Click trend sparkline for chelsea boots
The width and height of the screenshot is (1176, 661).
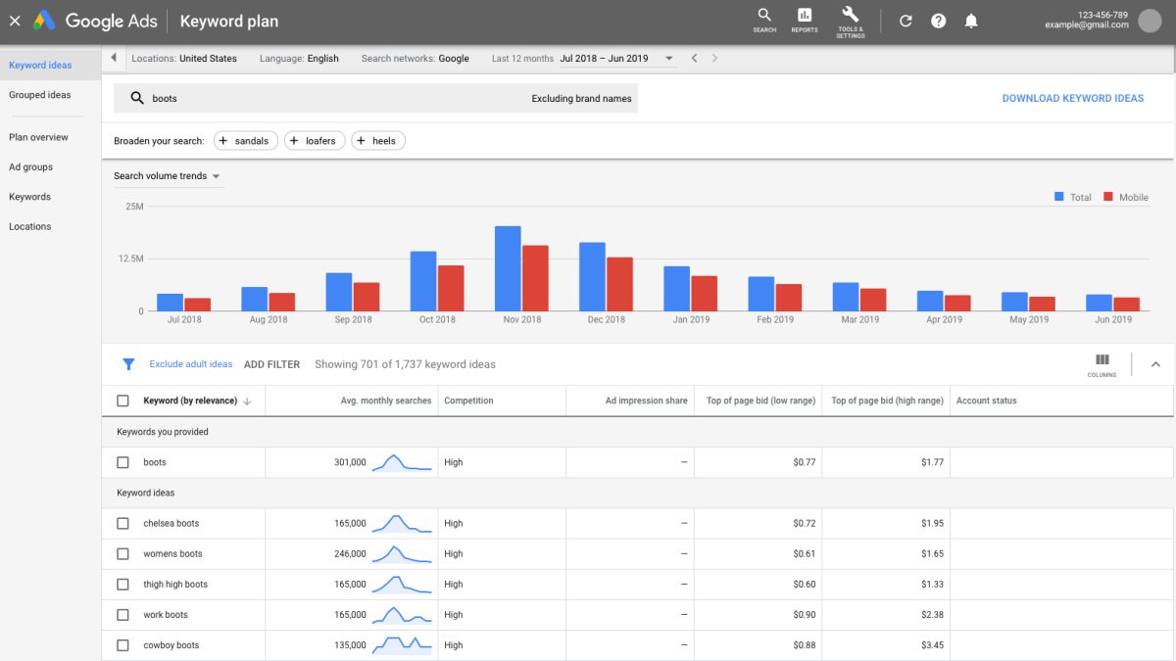coord(402,523)
